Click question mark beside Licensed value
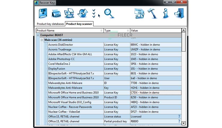 point(179,116)
